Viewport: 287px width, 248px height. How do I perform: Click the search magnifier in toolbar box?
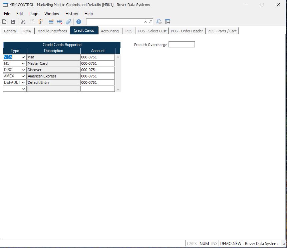pyautogui.click(x=151, y=22)
